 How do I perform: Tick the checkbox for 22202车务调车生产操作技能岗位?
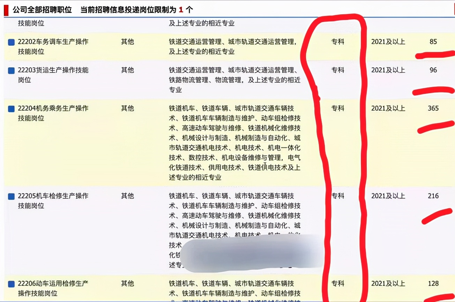click(x=11, y=42)
